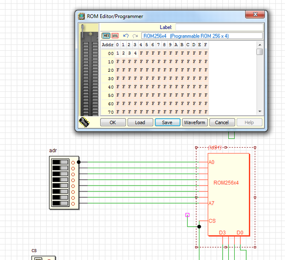Viewport: 285px width, 260px height.
Task: Click the chip logo icon beside OK
Action: coord(85,122)
